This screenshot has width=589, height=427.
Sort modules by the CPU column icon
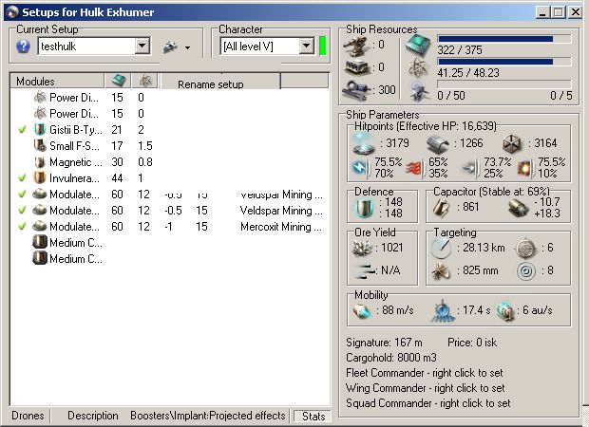(x=119, y=82)
